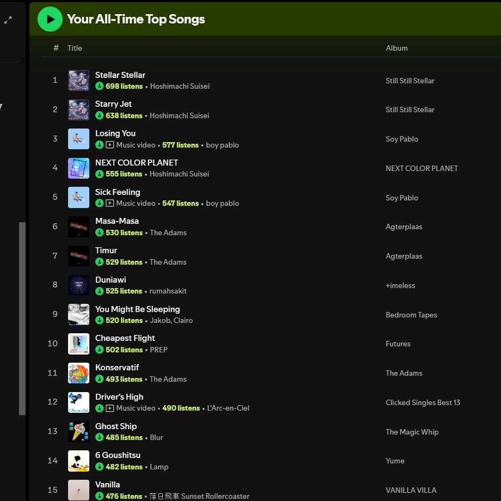501x501 pixels.
Task: Click downloaded icon for Sick Feeling
Action: tap(99, 203)
